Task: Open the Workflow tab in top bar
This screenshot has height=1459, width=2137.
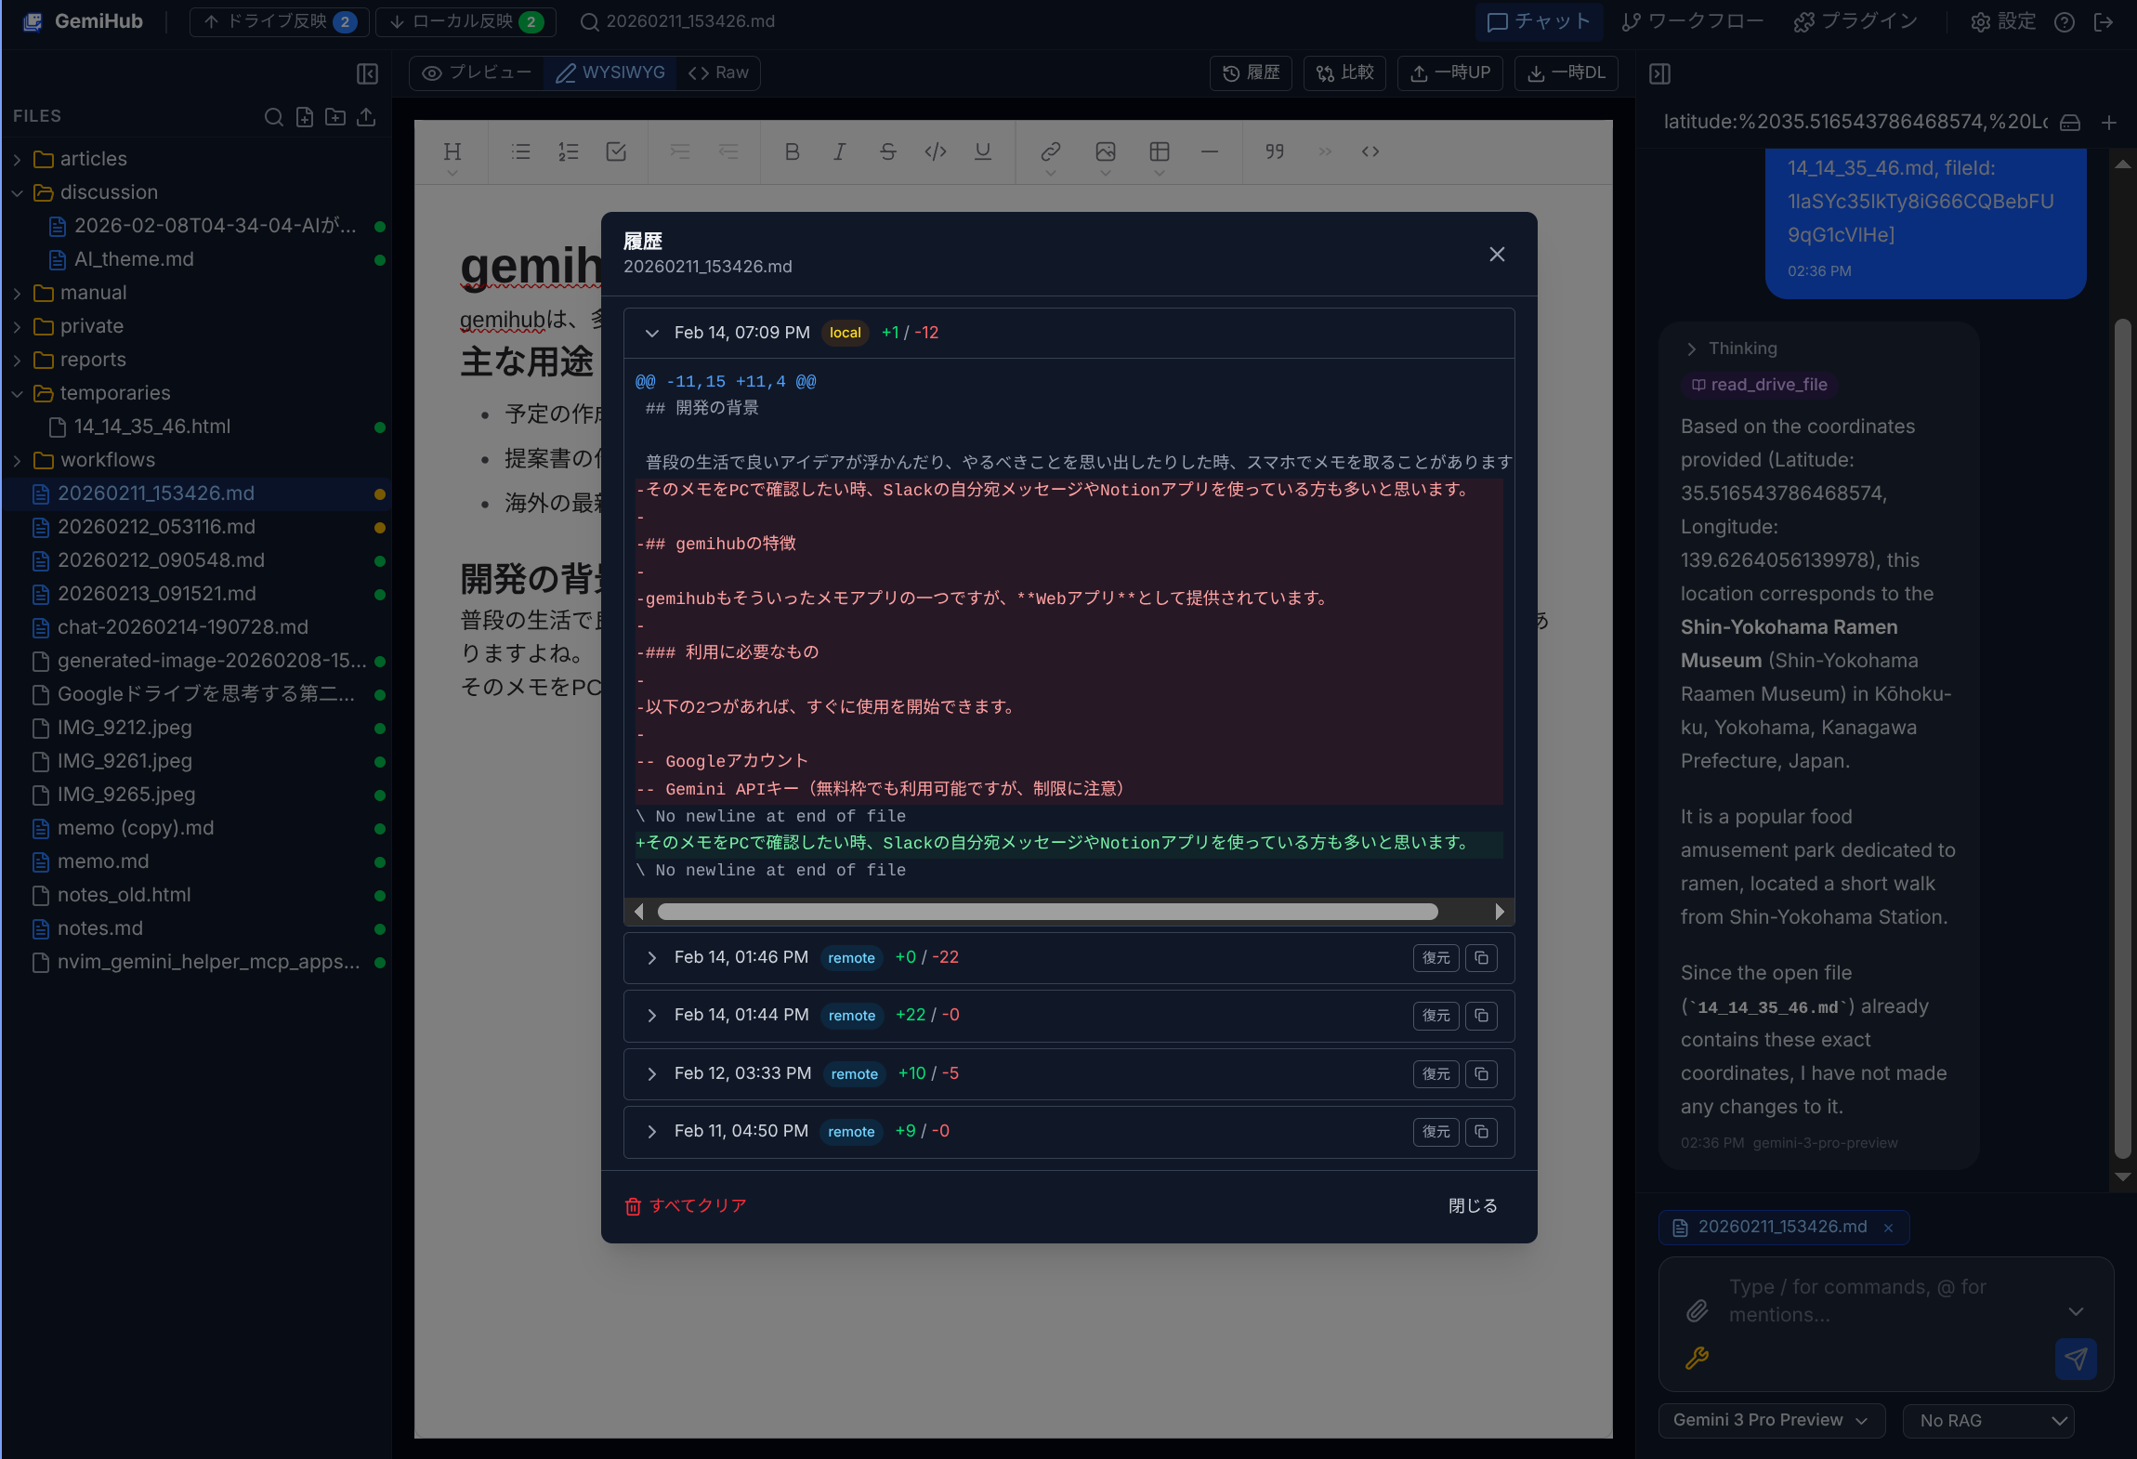Action: tap(1692, 21)
